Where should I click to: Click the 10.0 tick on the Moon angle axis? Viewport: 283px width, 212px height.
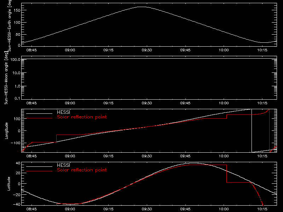[16, 73]
